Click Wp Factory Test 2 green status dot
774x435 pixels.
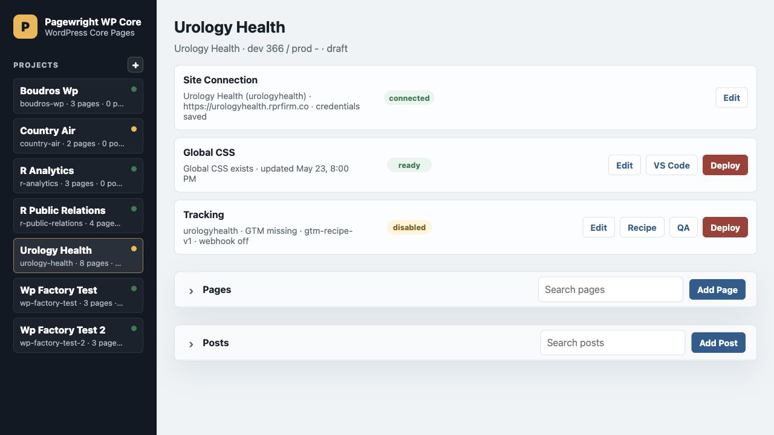(134, 328)
